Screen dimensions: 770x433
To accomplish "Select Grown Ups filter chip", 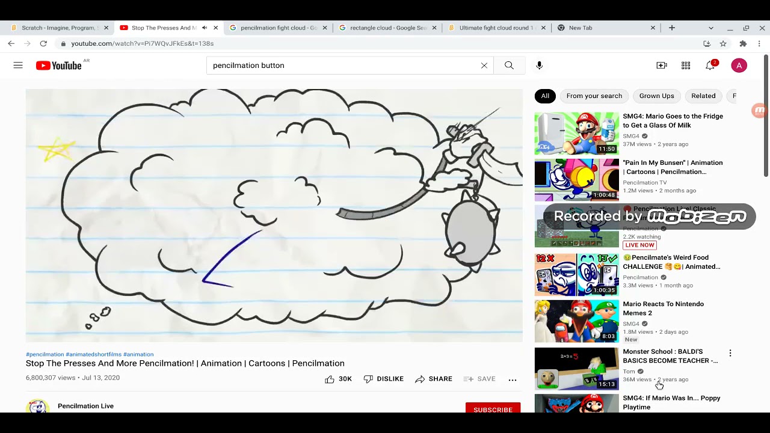I will (657, 96).
